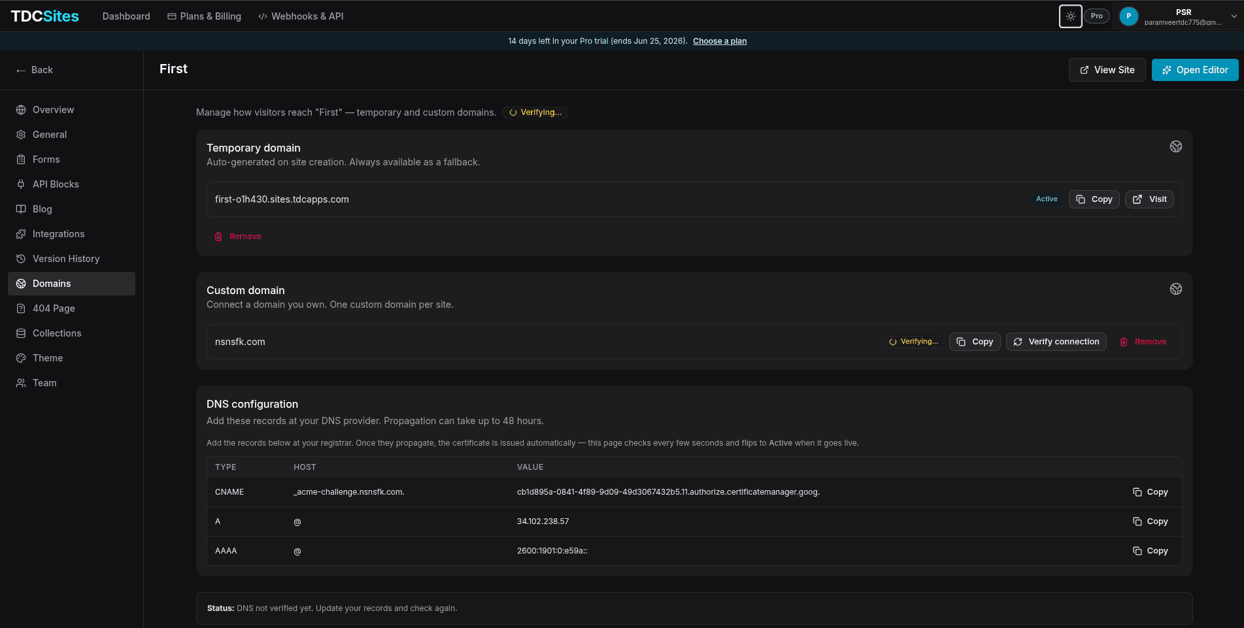The width and height of the screenshot is (1244, 628).
Task: Click the Active status badge
Action: pyautogui.click(x=1047, y=199)
